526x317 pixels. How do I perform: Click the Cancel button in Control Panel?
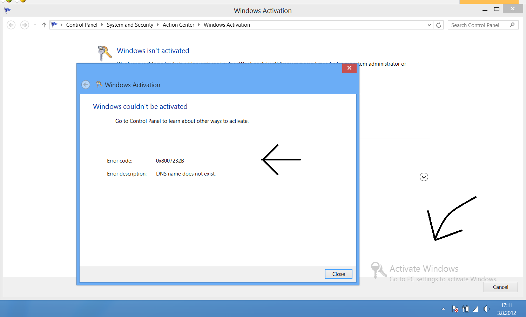[500, 287]
